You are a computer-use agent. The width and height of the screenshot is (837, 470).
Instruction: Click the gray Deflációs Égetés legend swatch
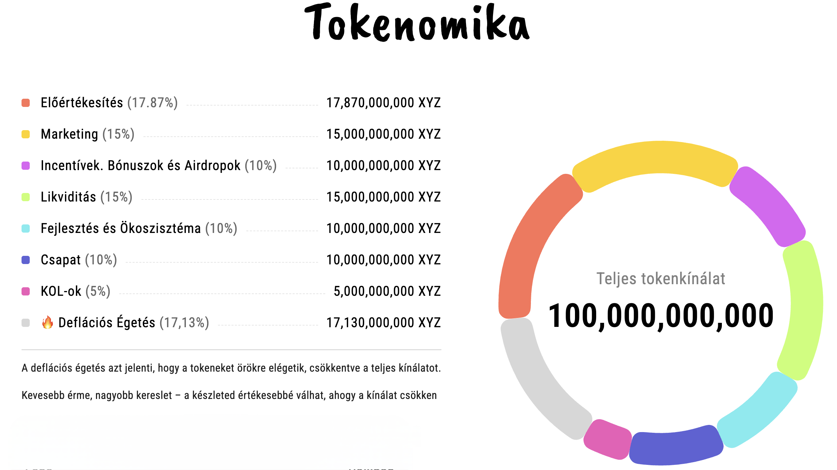(x=26, y=323)
